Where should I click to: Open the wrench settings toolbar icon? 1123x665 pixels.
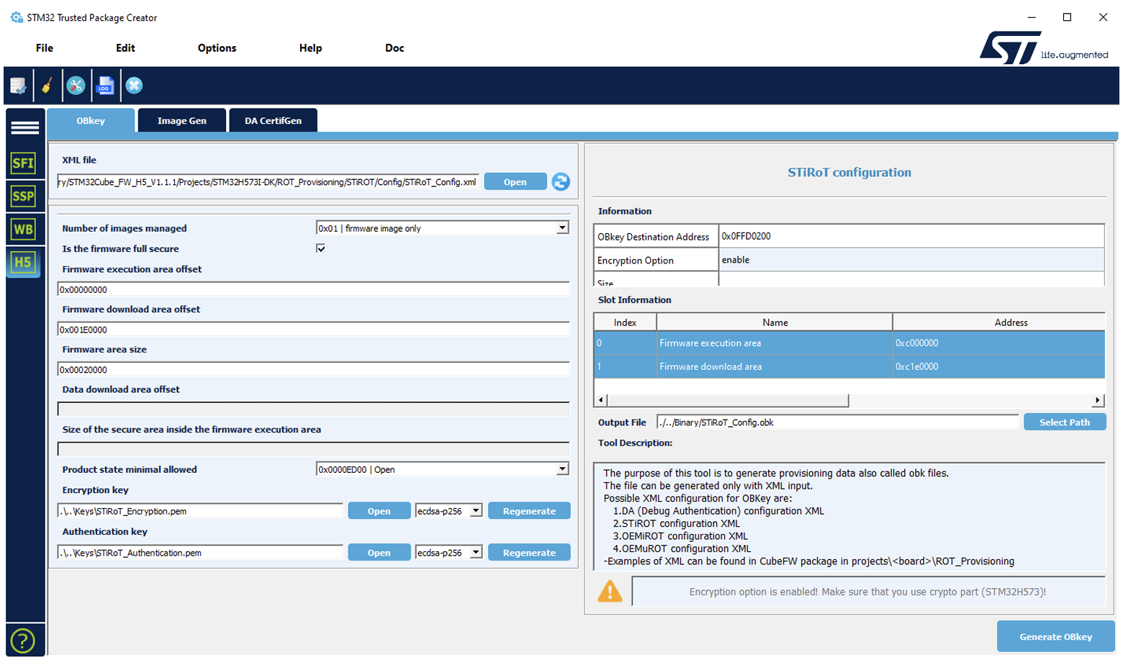76,86
